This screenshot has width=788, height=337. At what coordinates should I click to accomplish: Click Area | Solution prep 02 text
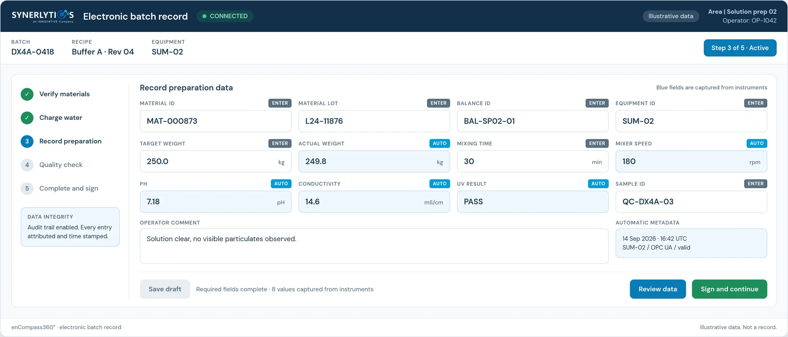tap(742, 12)
